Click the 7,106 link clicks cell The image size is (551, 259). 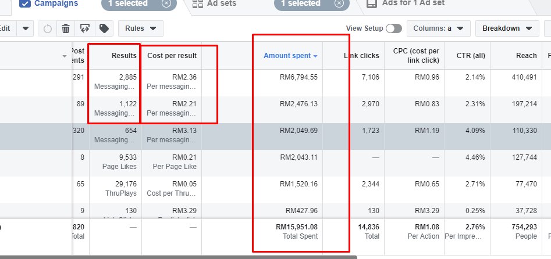pyautogui.click(x=371, y=77)
